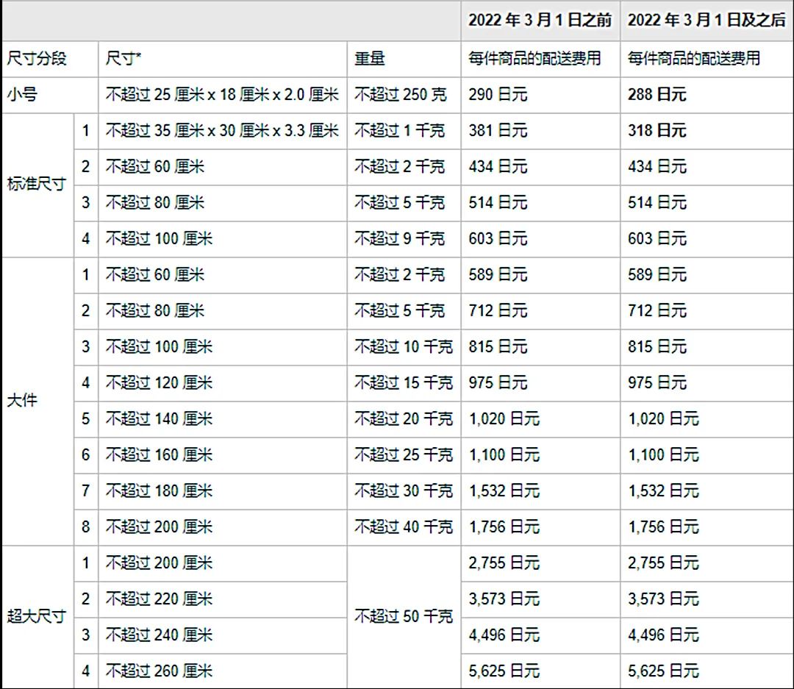
Task: Click the '不超过 25 厘米 x 18 厘米 x 2.0 厘米' cell
Action: (223, 95)
